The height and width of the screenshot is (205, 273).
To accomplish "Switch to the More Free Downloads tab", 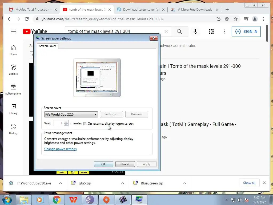I will pyautogui.click(x=195, y=10).
